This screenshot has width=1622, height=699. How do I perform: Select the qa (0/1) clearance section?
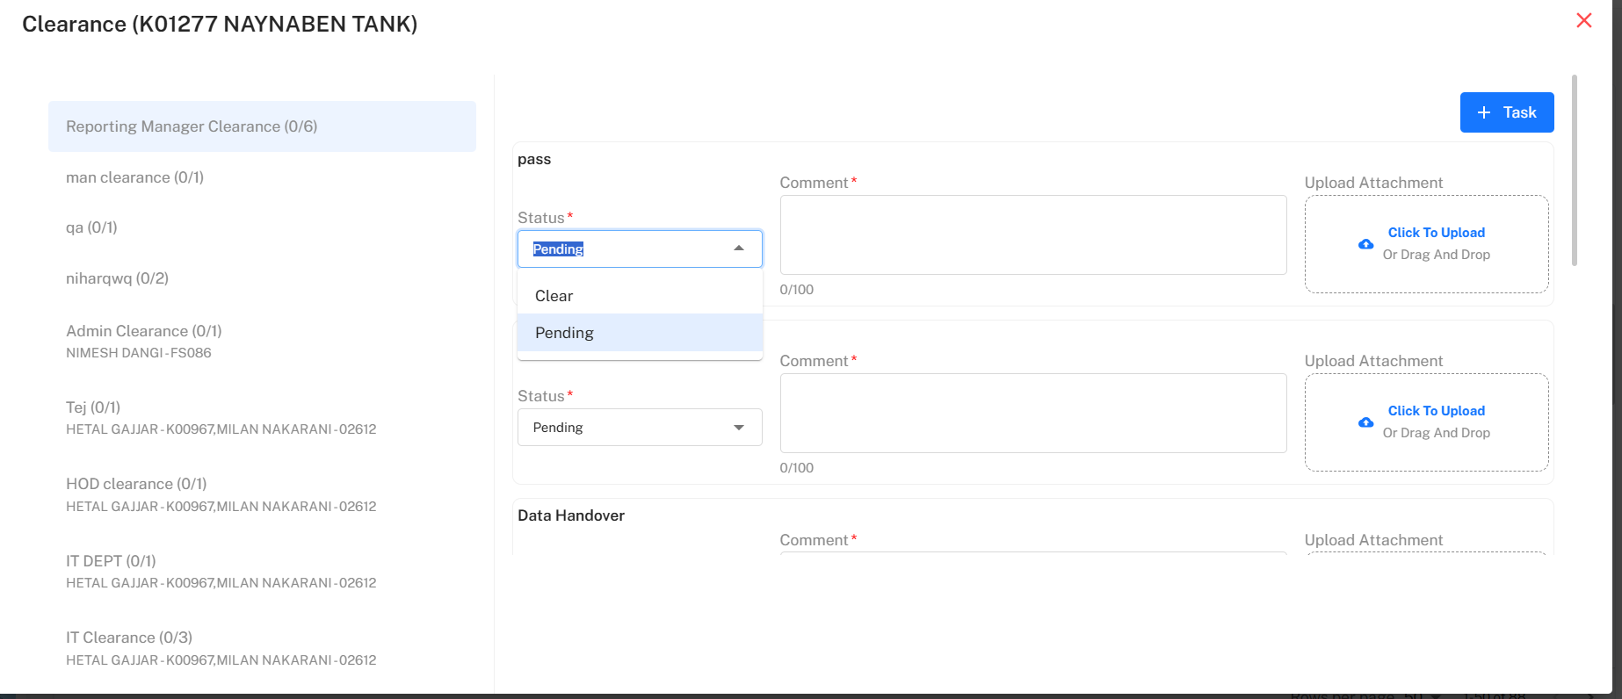pos(91,227)
